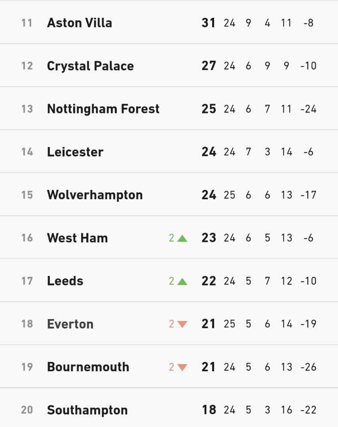
Task: Open the Aston Villa team page
Action: point(80,23)
